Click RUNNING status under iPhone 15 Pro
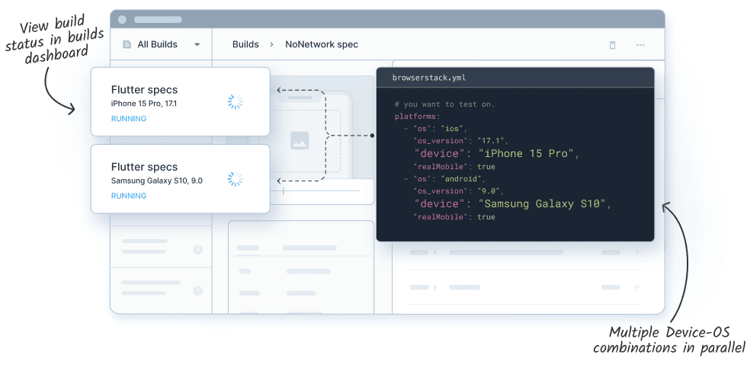This screenshot has width=747, height=374. coord(129,119)
